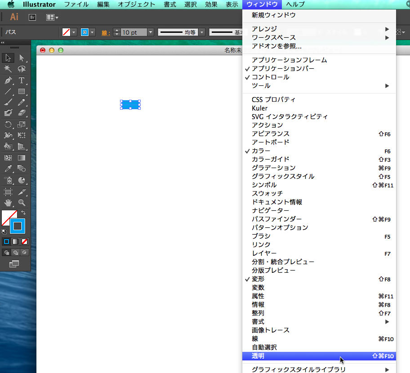
Task: Change screen mode at toolbox bottom
Action: coord(14,264)
